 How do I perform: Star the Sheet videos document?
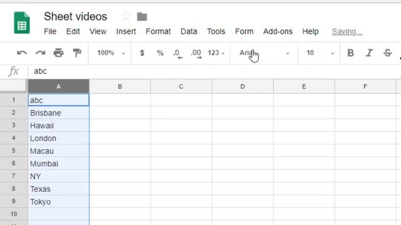125,17
